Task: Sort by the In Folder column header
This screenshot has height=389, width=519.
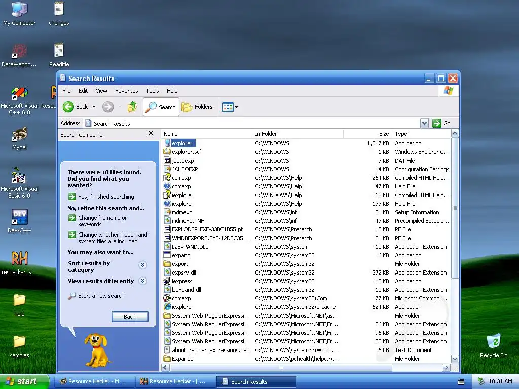Action: click(298, 134)
